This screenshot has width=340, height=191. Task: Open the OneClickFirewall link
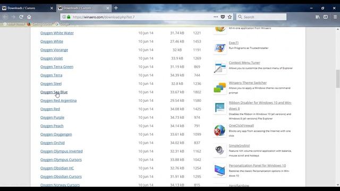point(241,125)
